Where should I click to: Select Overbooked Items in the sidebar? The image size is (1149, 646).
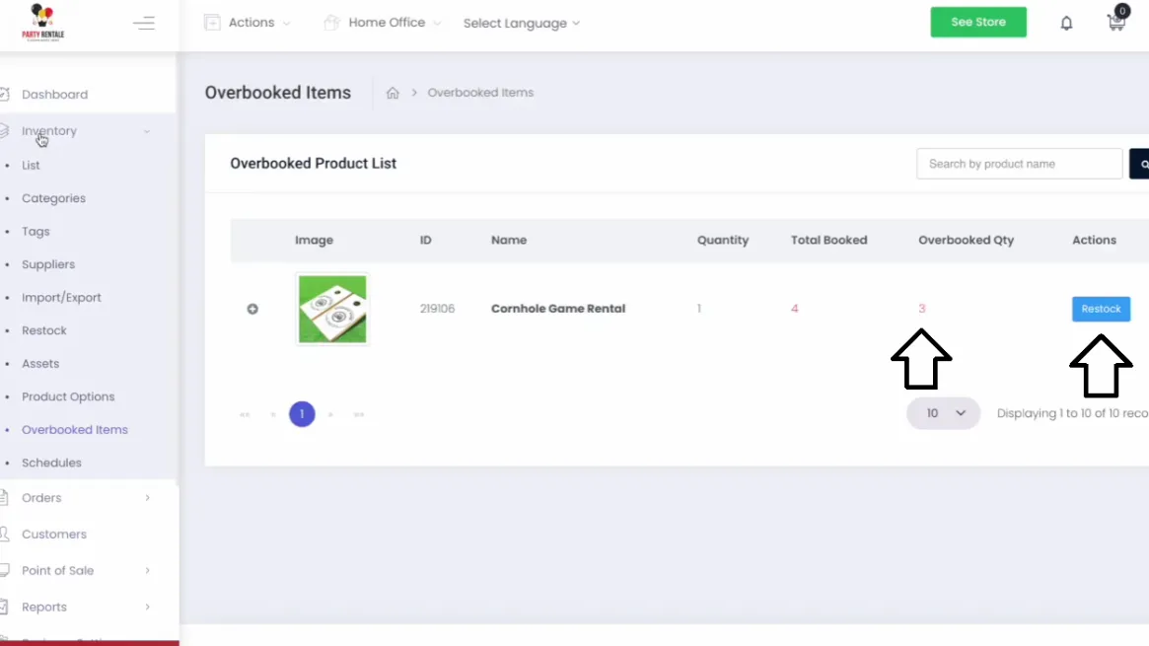75,429
